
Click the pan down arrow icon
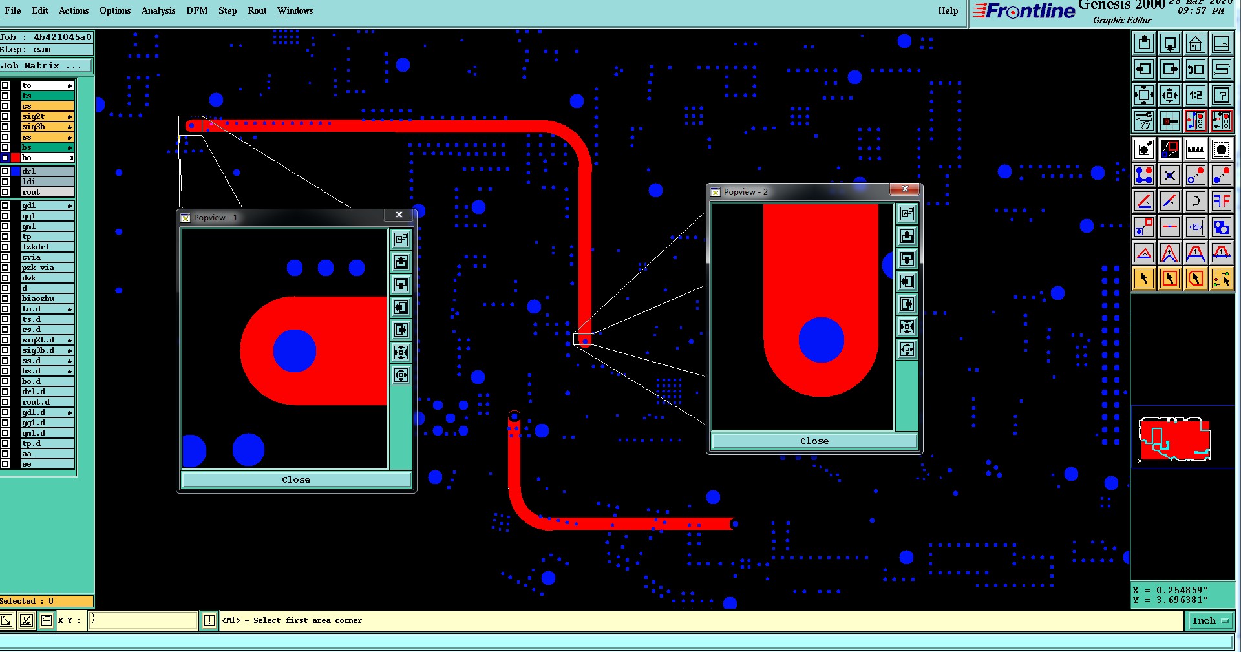click(1170, 43)
